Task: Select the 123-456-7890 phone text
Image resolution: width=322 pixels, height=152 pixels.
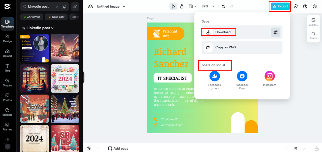Action: [x=170, y=119]
